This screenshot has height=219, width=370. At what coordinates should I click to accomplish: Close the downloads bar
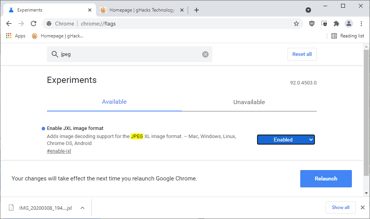[363, 207]
